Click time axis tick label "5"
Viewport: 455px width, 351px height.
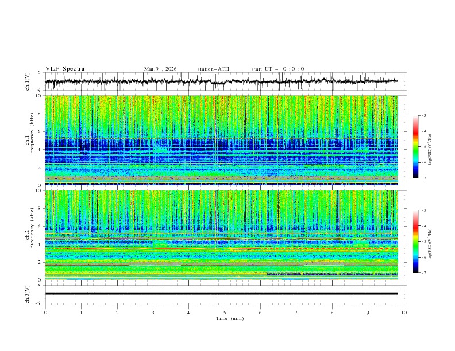pyautogui.click(x=225, y=313)
